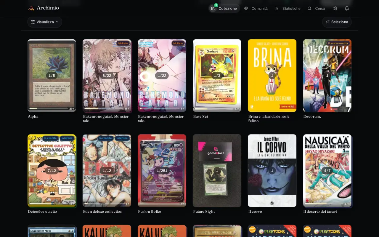Click the "8/22" count on Bakemonogatari

pyautogui.click(x=107, y=76)
